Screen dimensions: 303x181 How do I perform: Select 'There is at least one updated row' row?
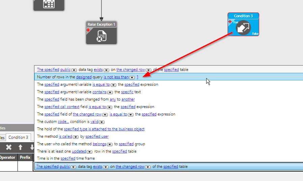click(169, 151)
